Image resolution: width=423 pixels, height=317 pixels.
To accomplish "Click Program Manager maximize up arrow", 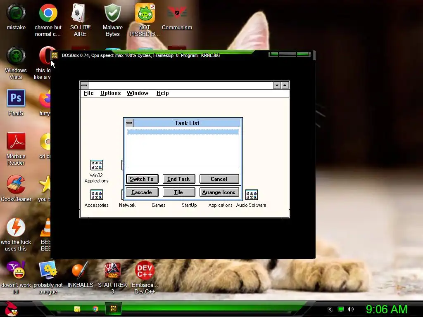I will click(x=285, y=85).
